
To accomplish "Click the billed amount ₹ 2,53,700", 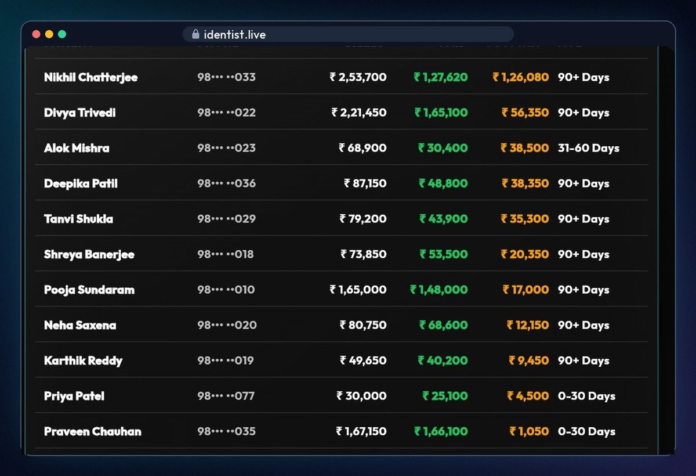I will pyautogui.click(x=358, y=77).
